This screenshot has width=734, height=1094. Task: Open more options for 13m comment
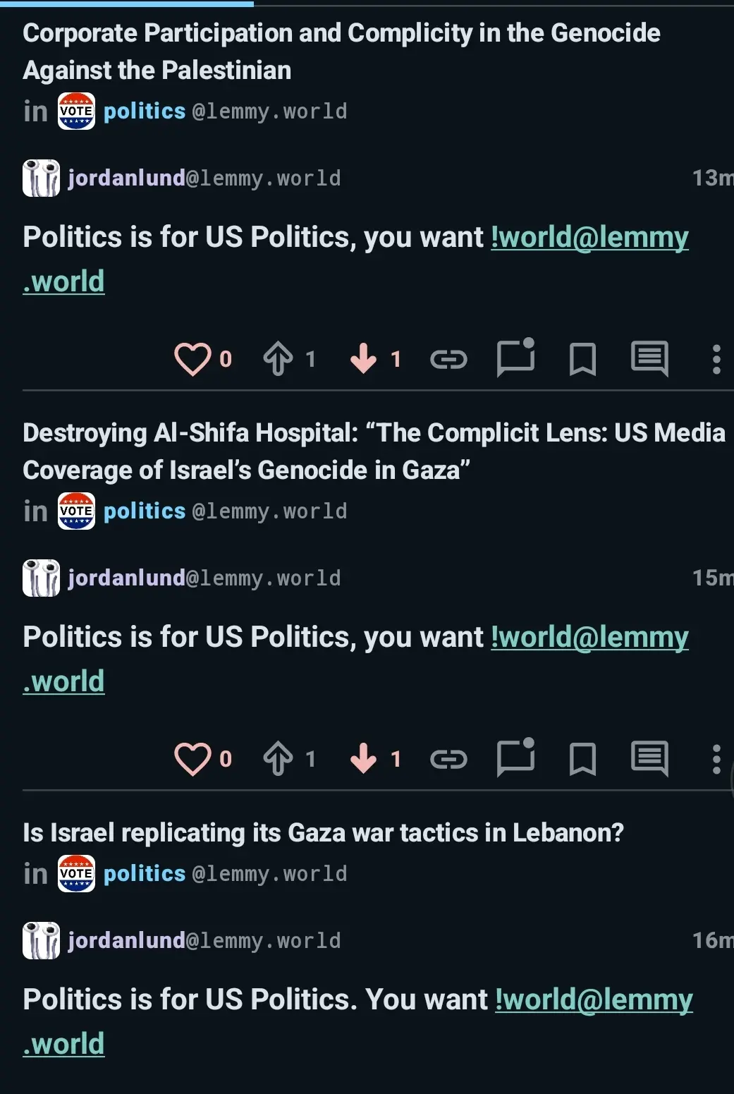pyautogui.click(x=716, y=359)
